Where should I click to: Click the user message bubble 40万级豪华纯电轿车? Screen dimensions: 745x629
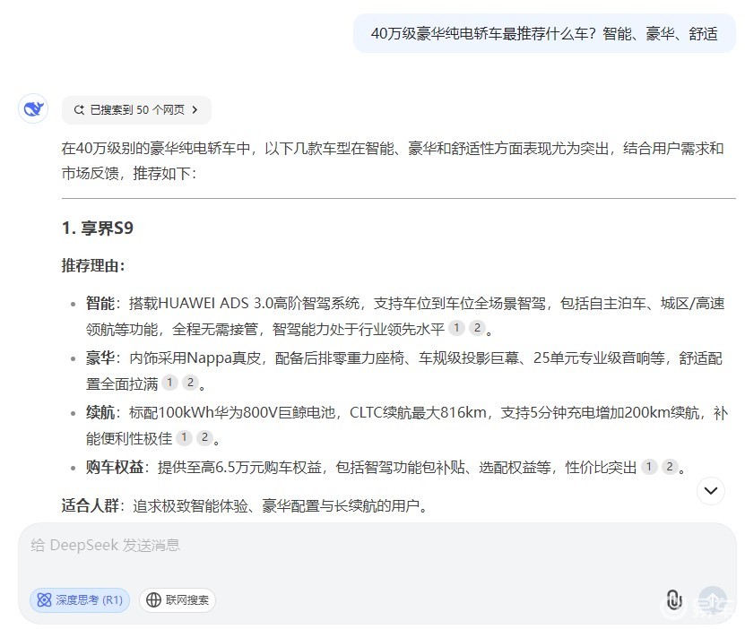(544, 34)
